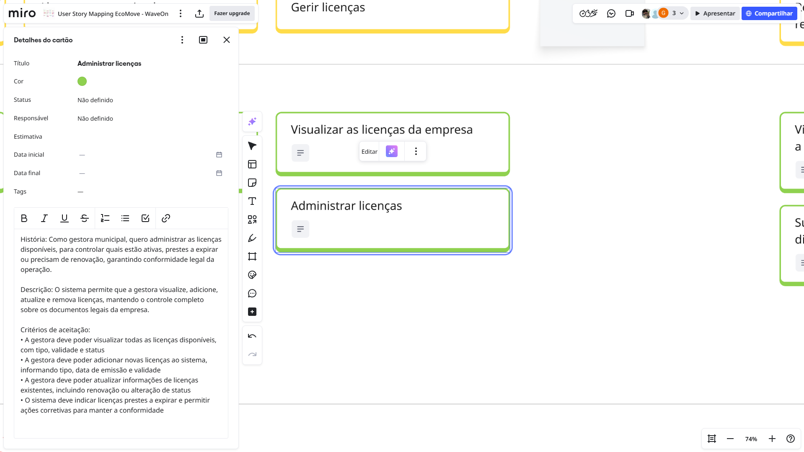The width and height of the screenshot is (804, 452).
Task: Open the Comment tool
Action: pos(252,293)
